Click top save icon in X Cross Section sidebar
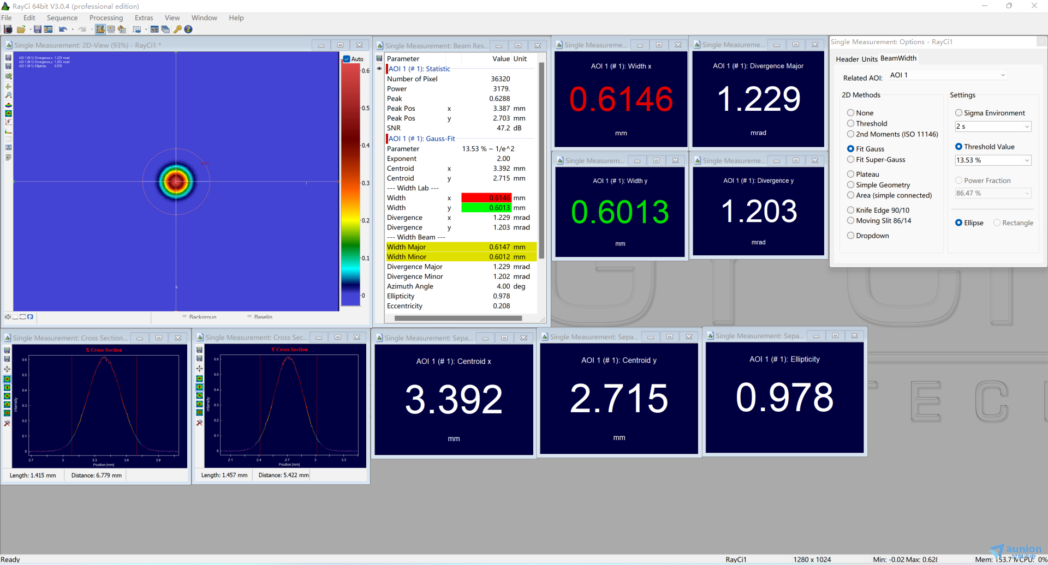Viewport: 1048px width, 565px height. click(7, 350)
